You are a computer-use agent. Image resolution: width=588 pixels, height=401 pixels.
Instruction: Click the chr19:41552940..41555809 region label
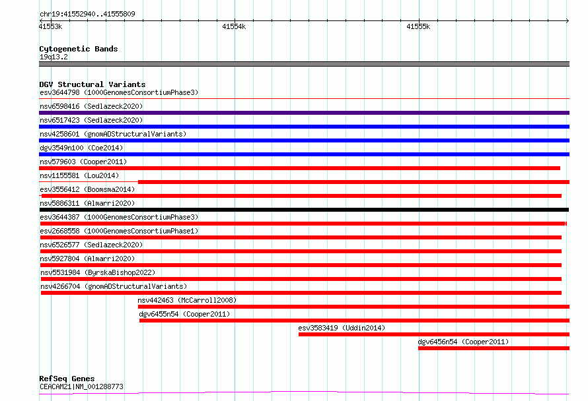click(x=87, y=14)
